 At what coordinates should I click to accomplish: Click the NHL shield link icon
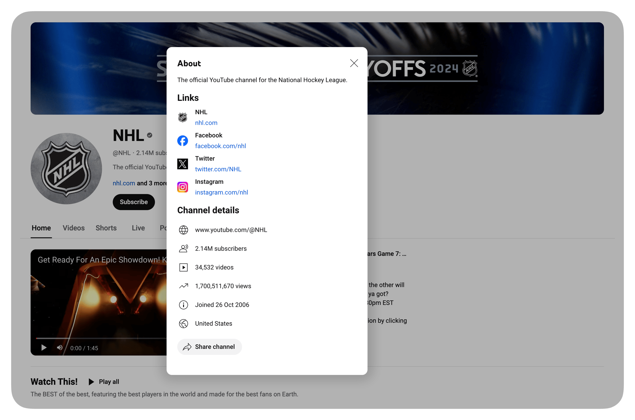click(183, 117)
